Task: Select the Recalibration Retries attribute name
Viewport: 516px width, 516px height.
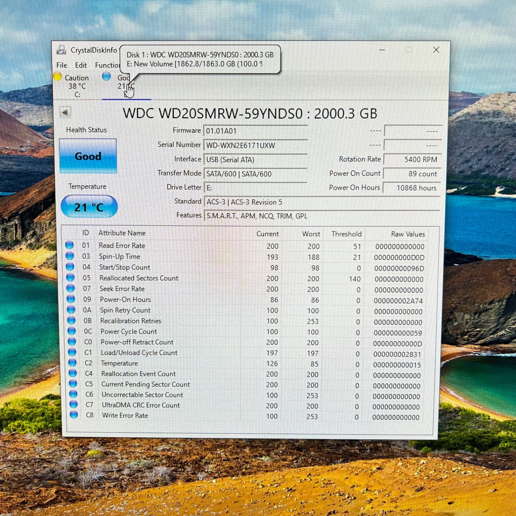Action: point(131,321)
